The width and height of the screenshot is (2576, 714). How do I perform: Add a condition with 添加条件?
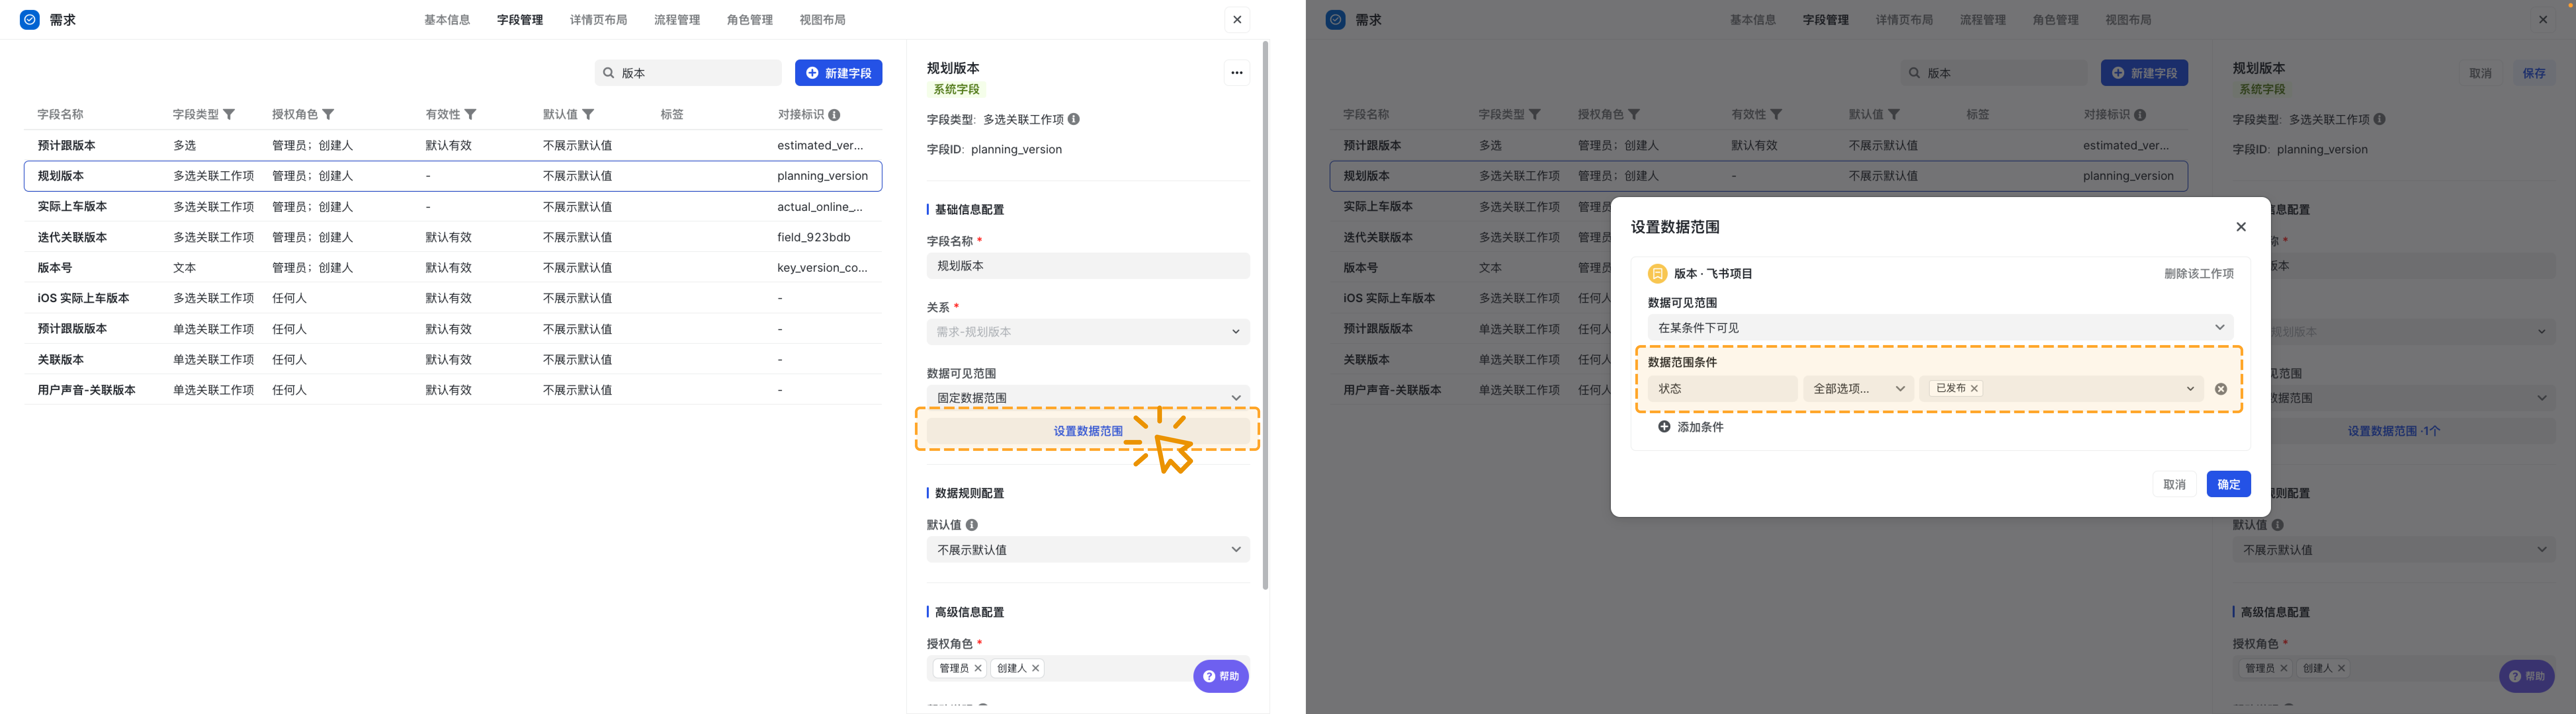1691,427
